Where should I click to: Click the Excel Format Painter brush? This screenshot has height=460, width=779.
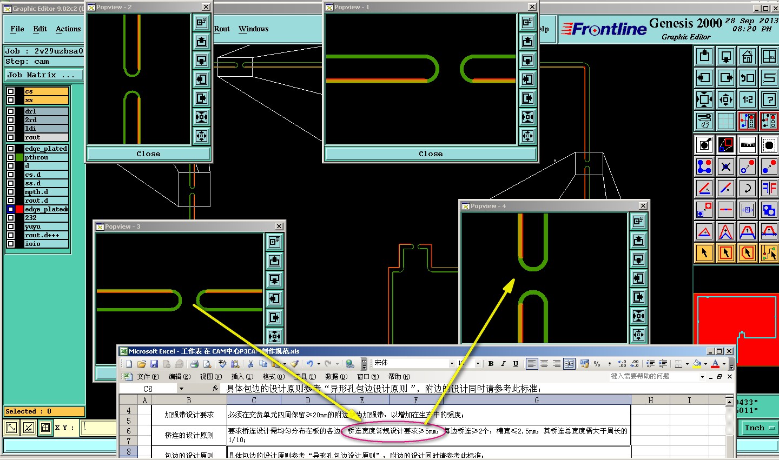tap(294, 364)
